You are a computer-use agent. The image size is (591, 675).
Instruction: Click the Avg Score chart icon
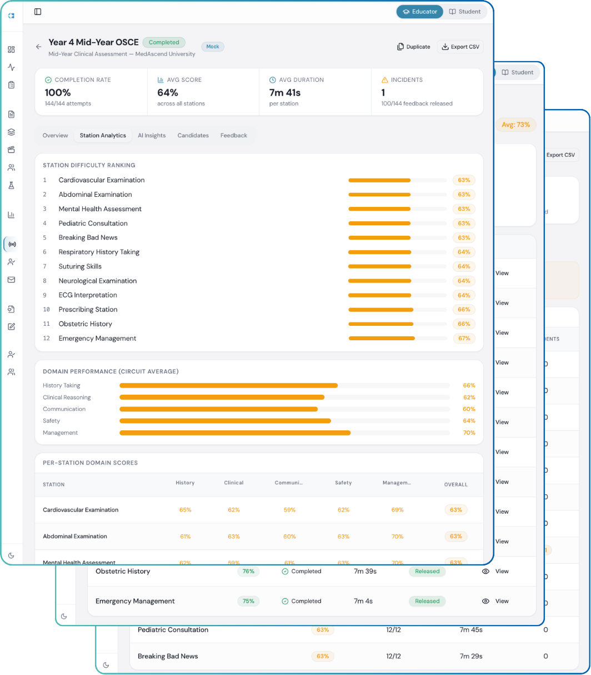click(x=161, y=80)
